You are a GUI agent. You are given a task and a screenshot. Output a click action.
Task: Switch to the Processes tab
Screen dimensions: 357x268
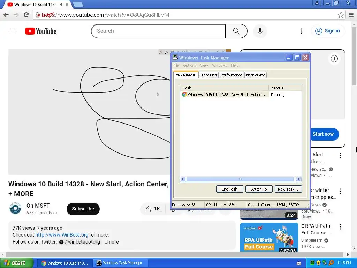click(208, 75)
